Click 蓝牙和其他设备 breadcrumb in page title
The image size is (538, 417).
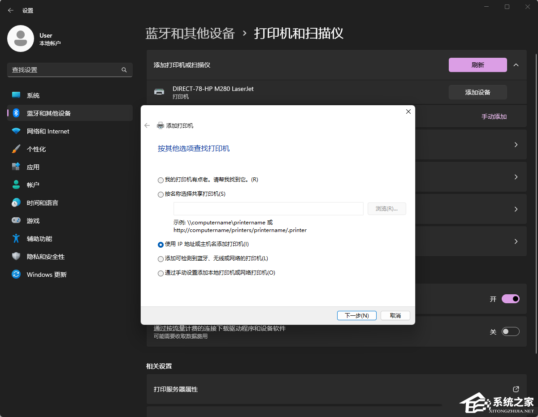(190, 33)
